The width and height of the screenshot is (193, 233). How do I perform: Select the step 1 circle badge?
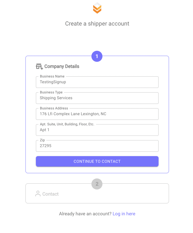point(97,56)
